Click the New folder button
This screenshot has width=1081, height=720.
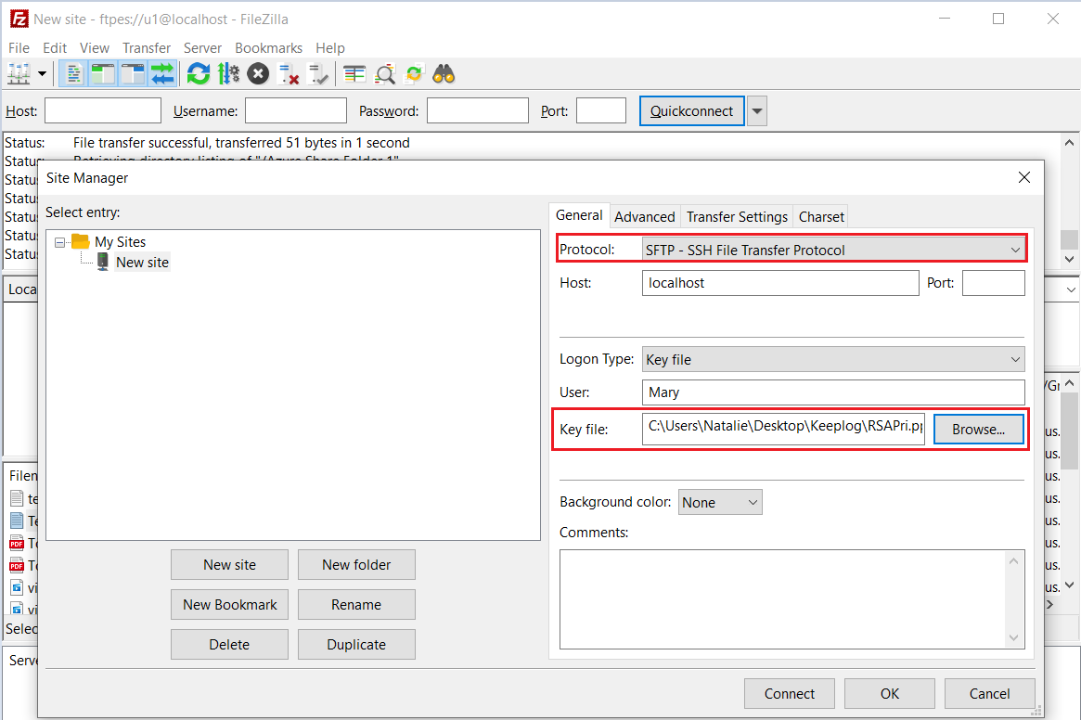[x=356, y=565]
